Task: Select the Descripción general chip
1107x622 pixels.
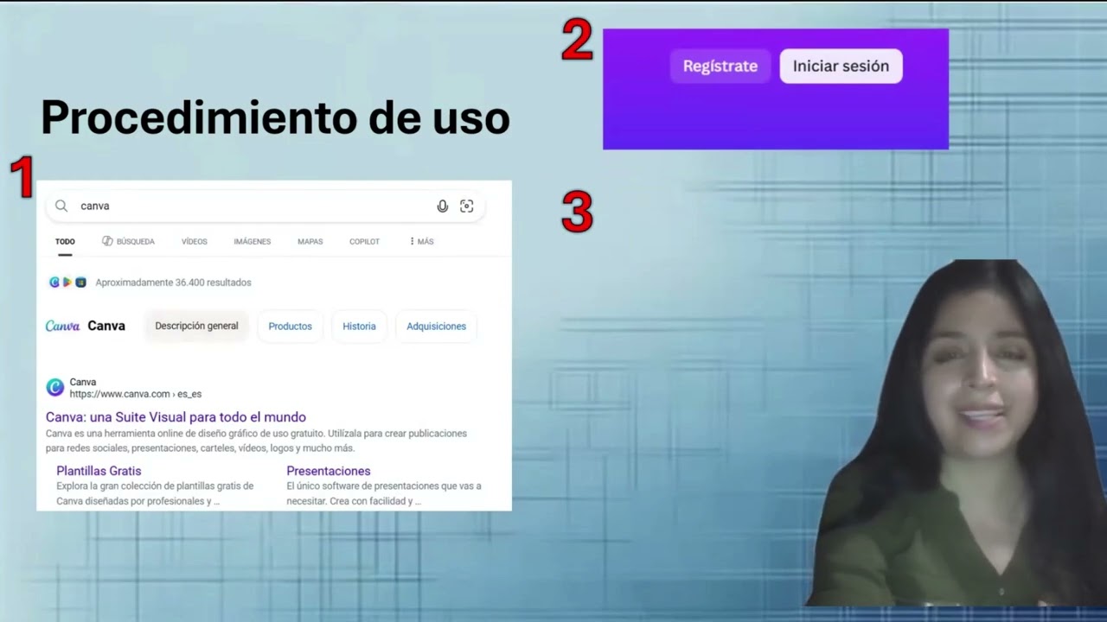Action: coord(196,326)
